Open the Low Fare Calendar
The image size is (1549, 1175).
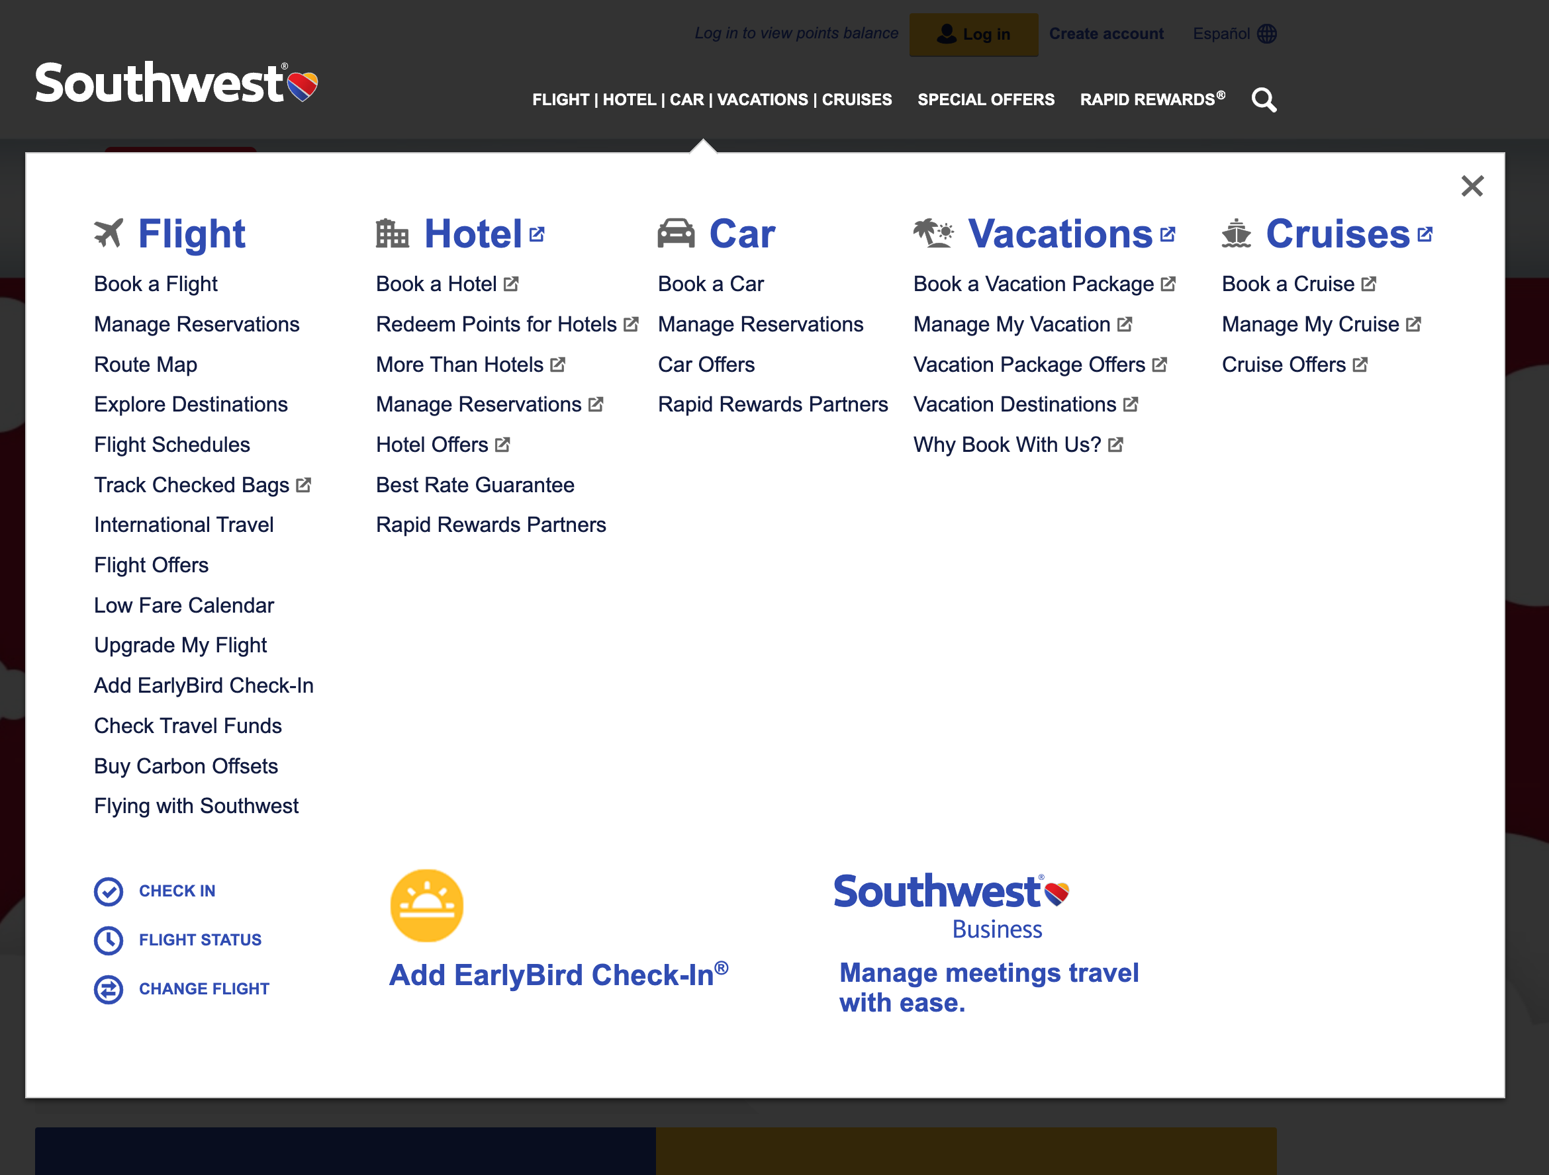coord(183,605)
